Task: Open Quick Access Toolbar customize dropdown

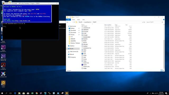Action: (74, 17)
